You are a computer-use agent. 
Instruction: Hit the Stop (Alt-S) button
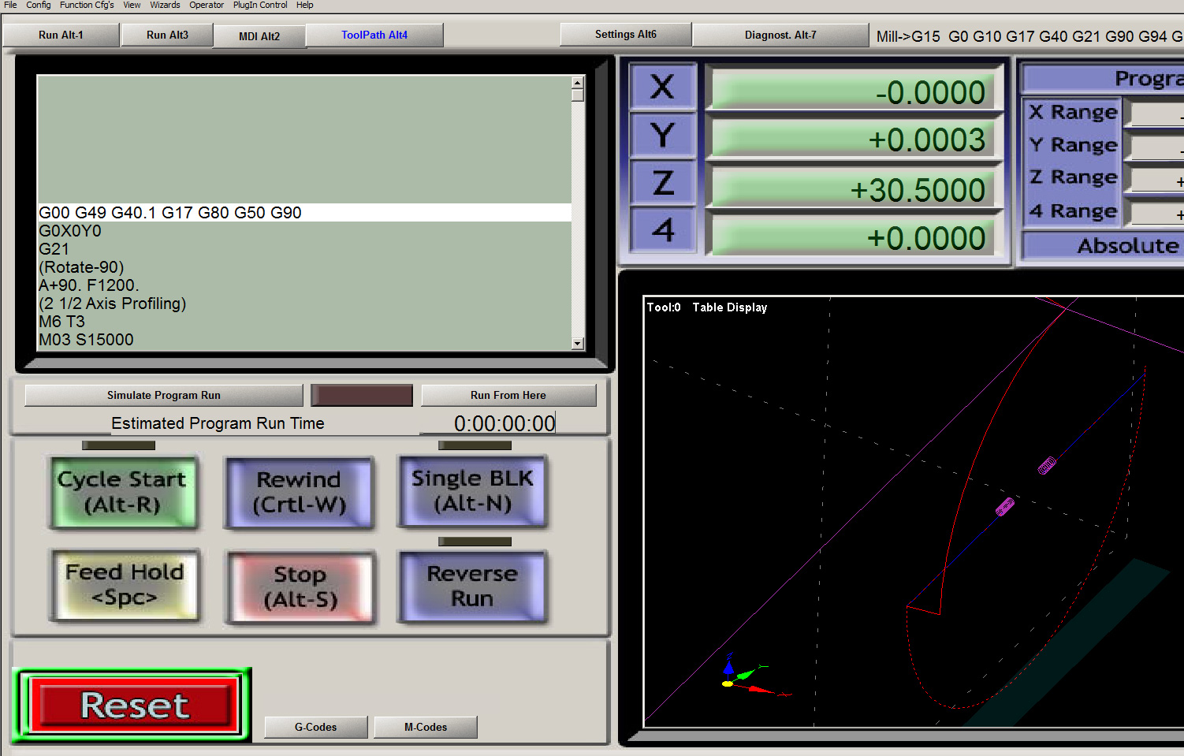(x=300, y=587)
